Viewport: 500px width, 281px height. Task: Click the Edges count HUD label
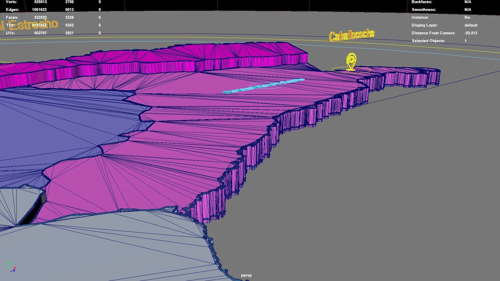tap(12, 10)
